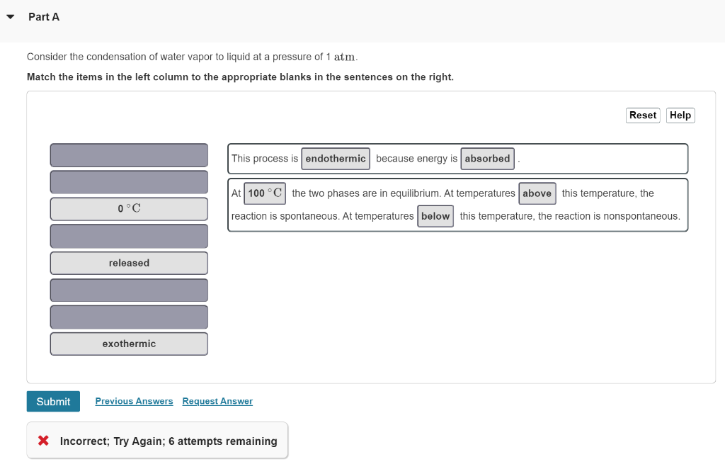Open the Previous Answers link
This screenshot has width=725, height=469.
tap(134, 401)
